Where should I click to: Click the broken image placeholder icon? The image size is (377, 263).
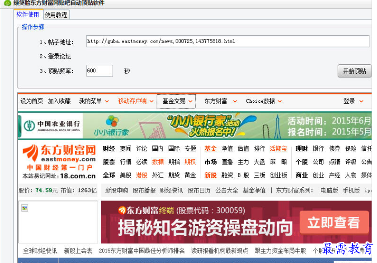pos(24,208)
